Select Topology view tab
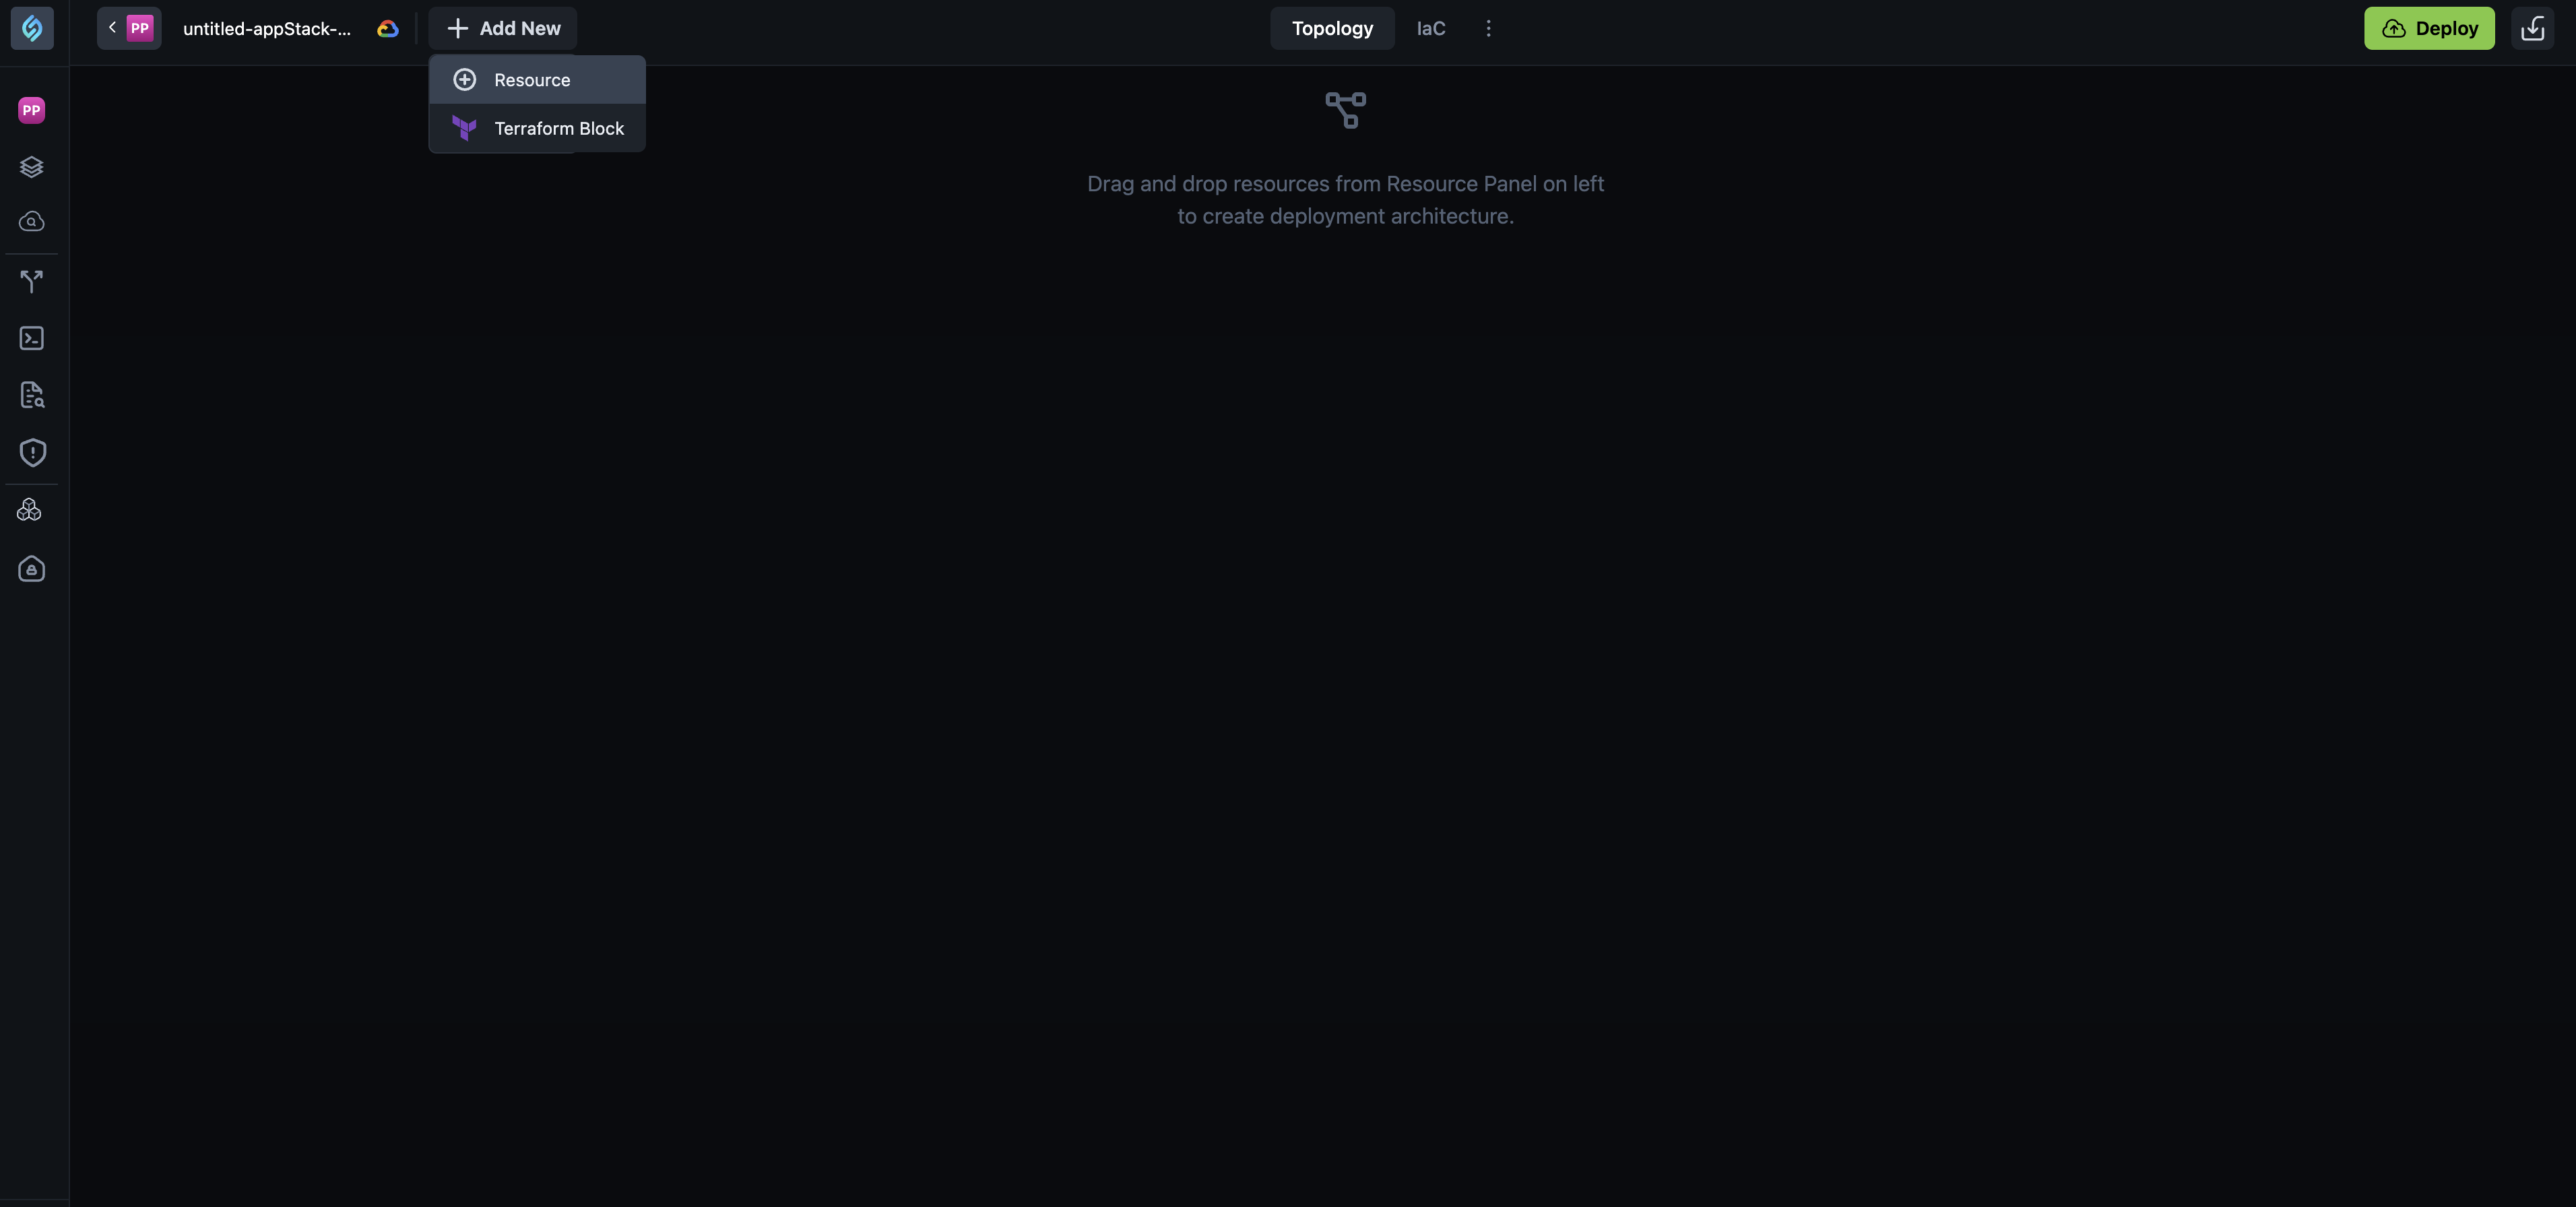The width and height of the screenshot is (2576, 1207). tap(1332, 28)
